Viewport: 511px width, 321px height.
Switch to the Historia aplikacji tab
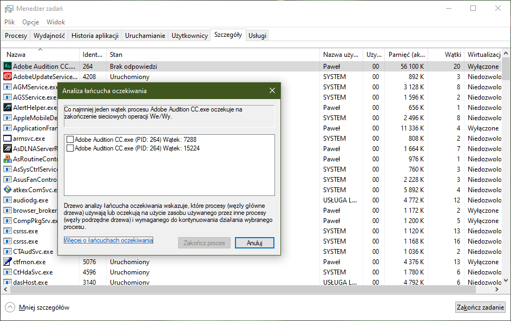(95, 36)
